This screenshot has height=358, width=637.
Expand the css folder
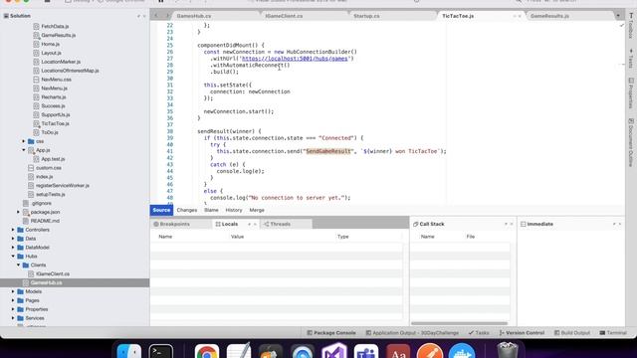[24, 141]
